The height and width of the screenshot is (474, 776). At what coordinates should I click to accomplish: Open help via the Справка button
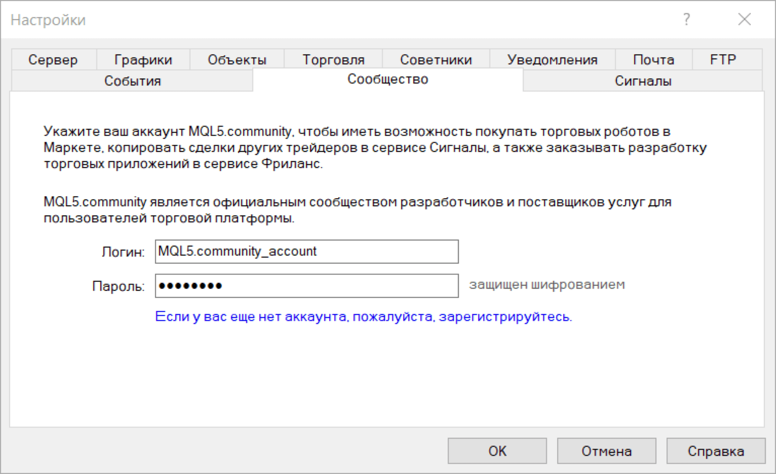point(715,451)
